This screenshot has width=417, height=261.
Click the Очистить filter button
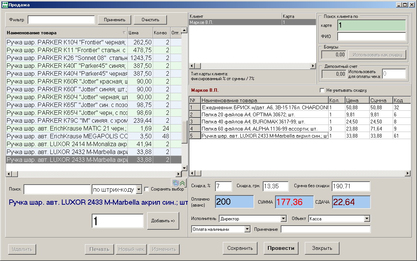(x=150, y=20)
